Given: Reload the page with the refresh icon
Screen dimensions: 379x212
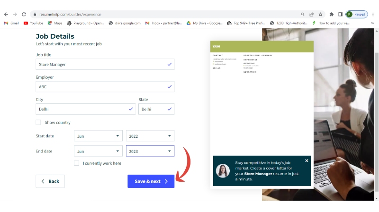Looking at the screenshot, I should [24, 14].
